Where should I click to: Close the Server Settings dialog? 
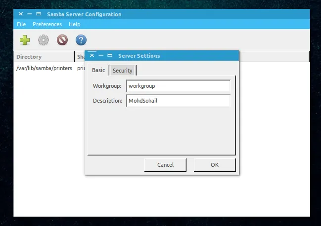point(92,56)
